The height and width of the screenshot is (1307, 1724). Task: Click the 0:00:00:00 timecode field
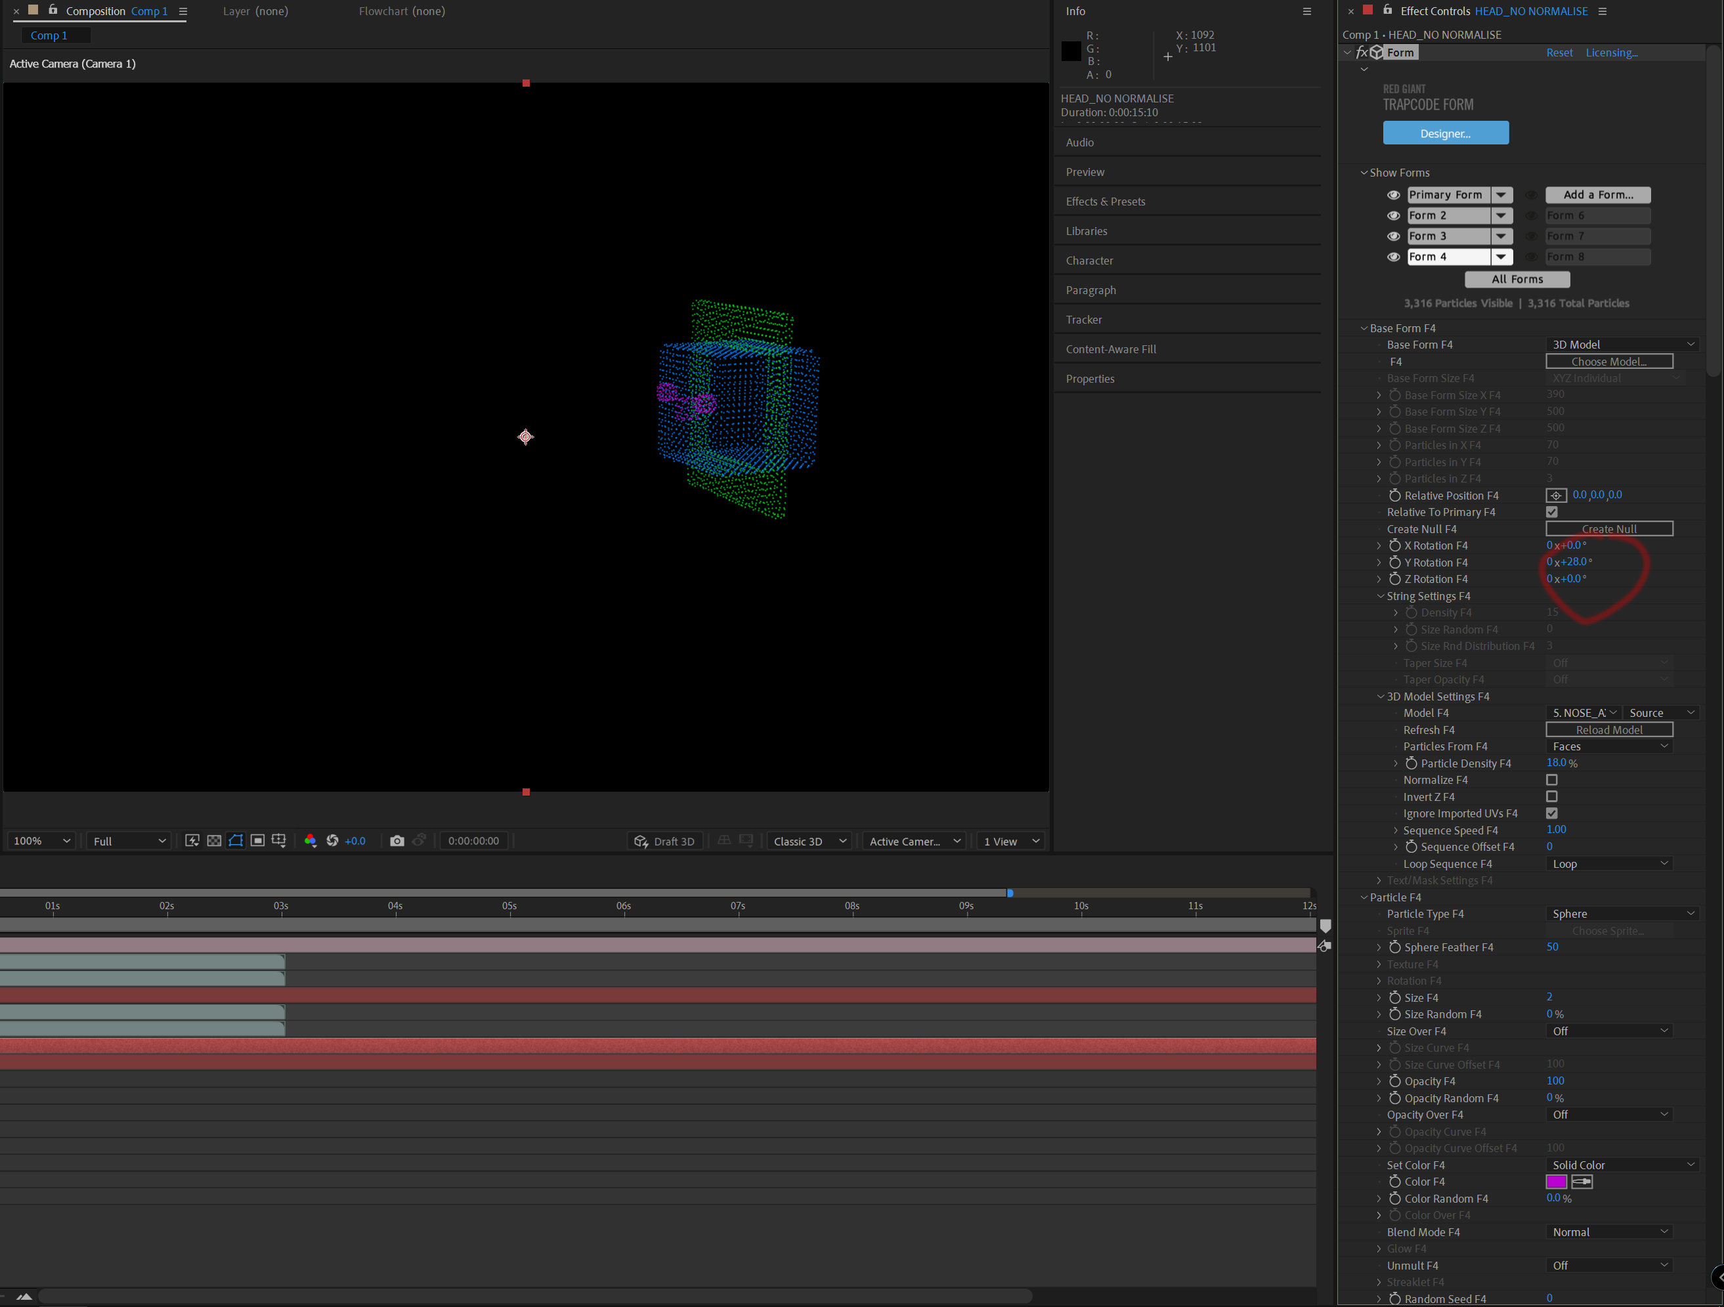coord(473,840)
